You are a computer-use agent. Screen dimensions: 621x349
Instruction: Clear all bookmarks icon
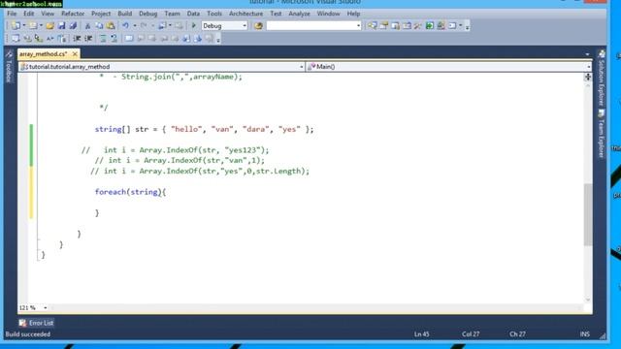210,39
